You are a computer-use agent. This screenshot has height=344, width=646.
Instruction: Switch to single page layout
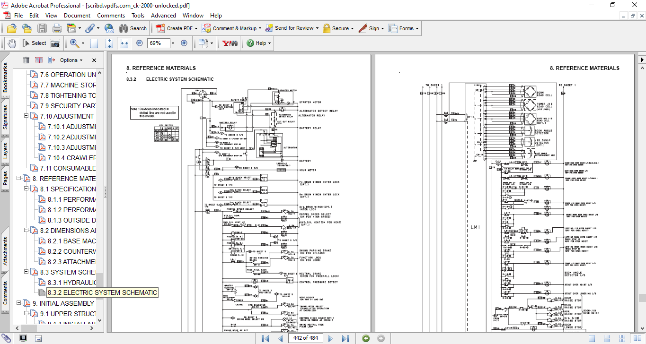pyautogui.click(x=592, y=338)
